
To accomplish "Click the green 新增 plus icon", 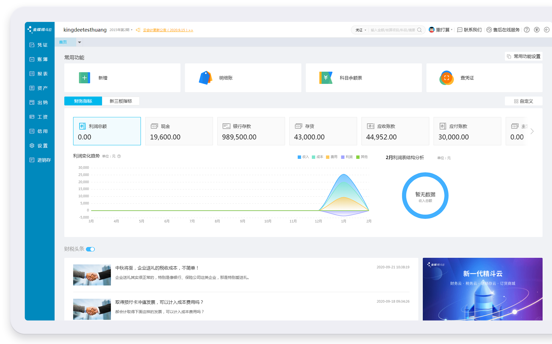I will (x=84, y=78).
